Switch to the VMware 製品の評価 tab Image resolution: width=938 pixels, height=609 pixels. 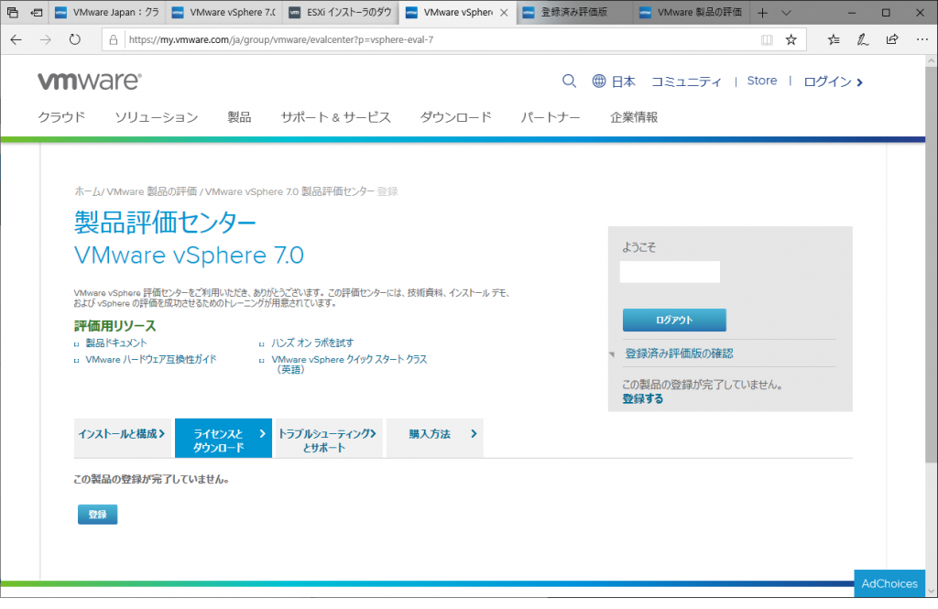pyautogui.click(x=691, y=13)
